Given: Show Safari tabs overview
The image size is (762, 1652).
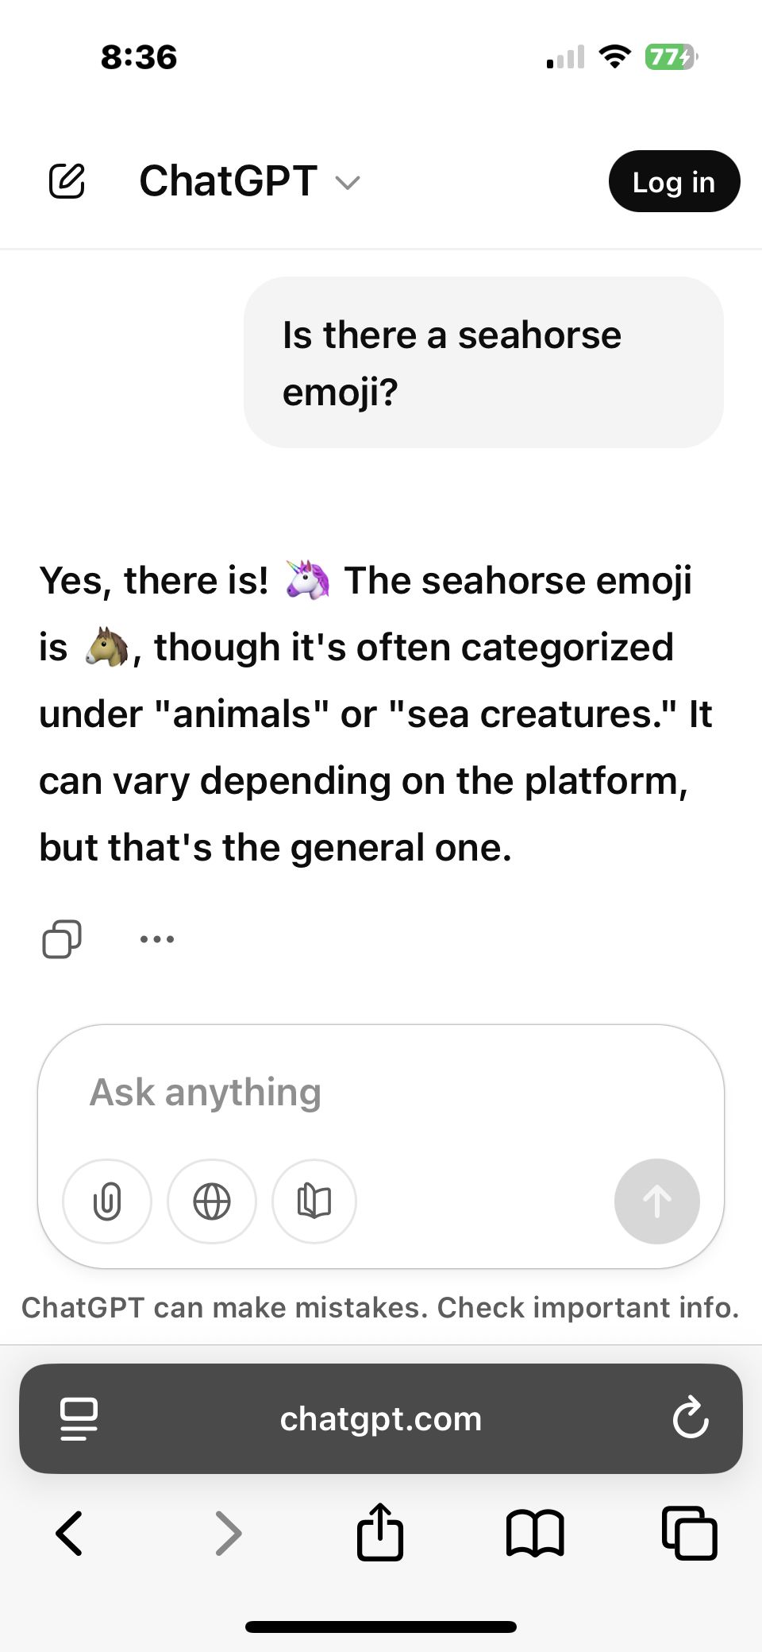Looking at the screenshot, I should (x=689, y=1533).
